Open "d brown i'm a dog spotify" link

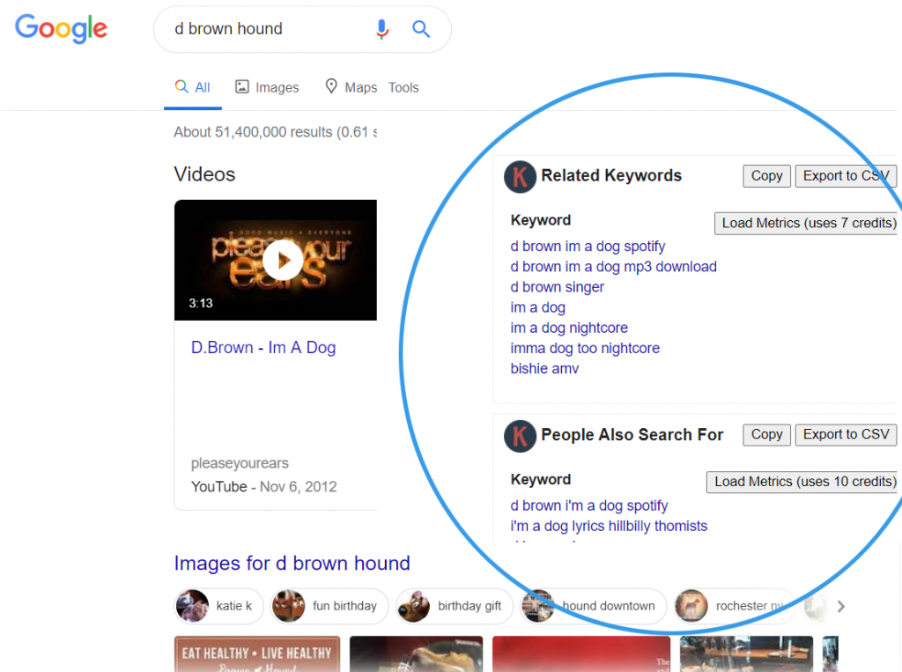[x=589, y=506]
